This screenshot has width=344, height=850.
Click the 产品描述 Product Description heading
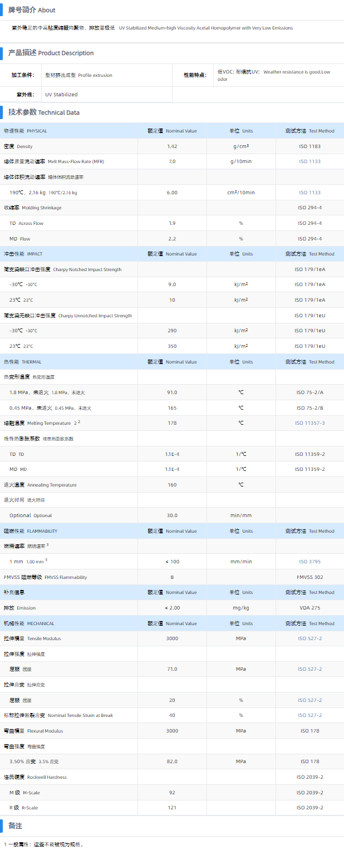click(x=51, y=53)
